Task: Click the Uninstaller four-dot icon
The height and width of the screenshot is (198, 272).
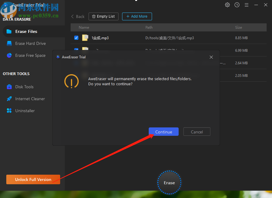Action: coord(9,111)
